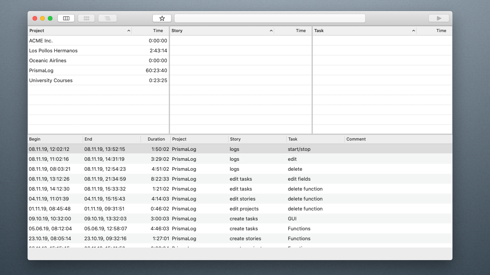Screen dimensions: 490x275
Task: Click begin time 23.10.19, 08:05:14
Action: (50, 238)
